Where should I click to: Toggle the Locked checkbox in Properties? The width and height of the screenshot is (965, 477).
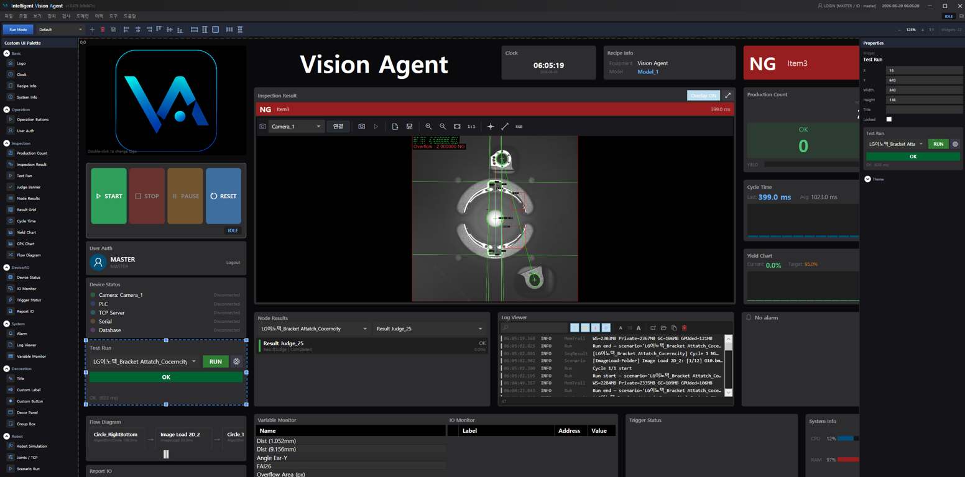pos(889,119)
